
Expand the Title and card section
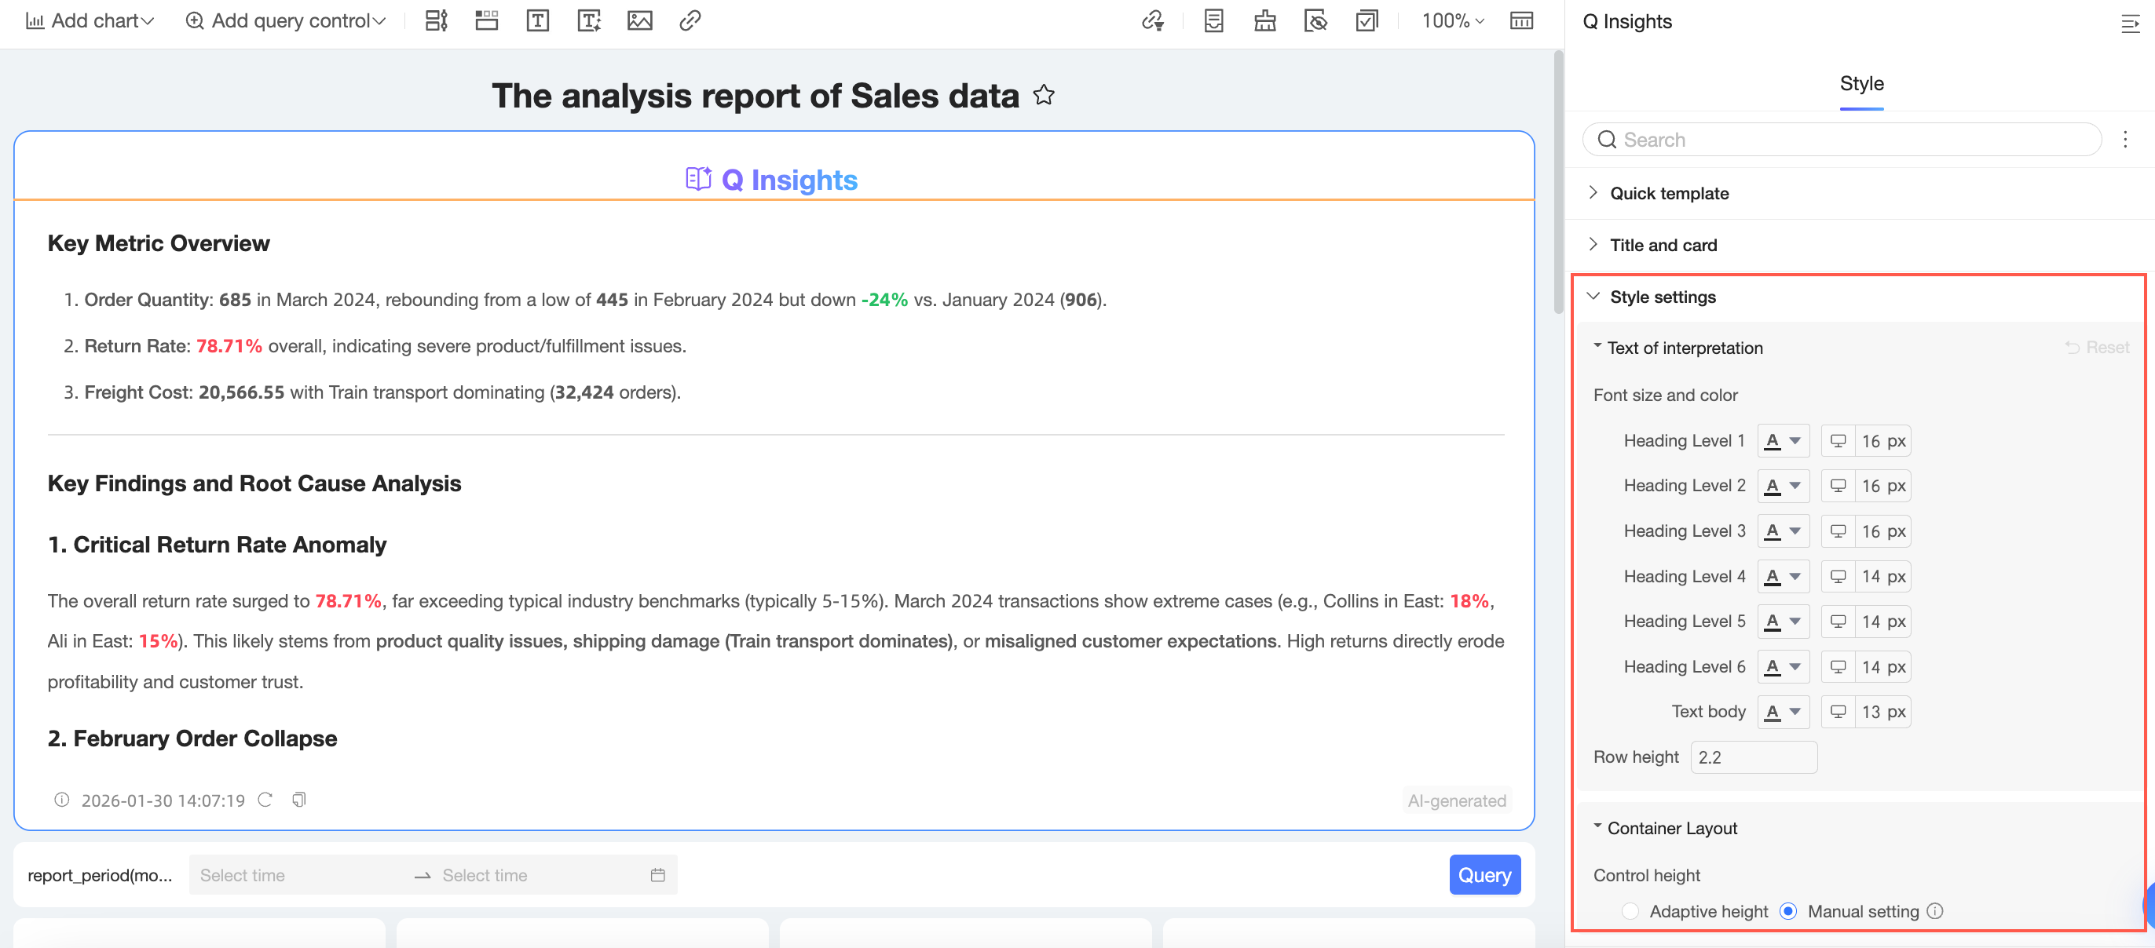[1663, 245]
